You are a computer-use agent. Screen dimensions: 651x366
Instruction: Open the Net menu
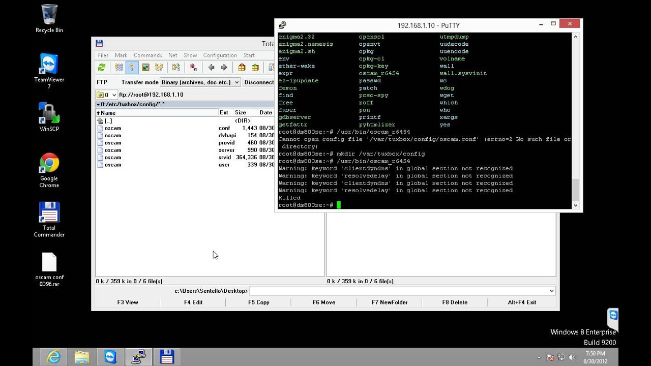coord(173,55)
